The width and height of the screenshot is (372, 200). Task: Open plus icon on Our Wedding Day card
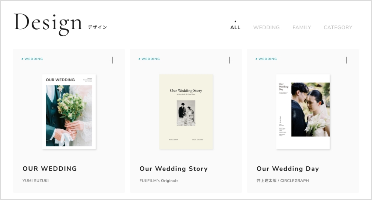[346, 60]
